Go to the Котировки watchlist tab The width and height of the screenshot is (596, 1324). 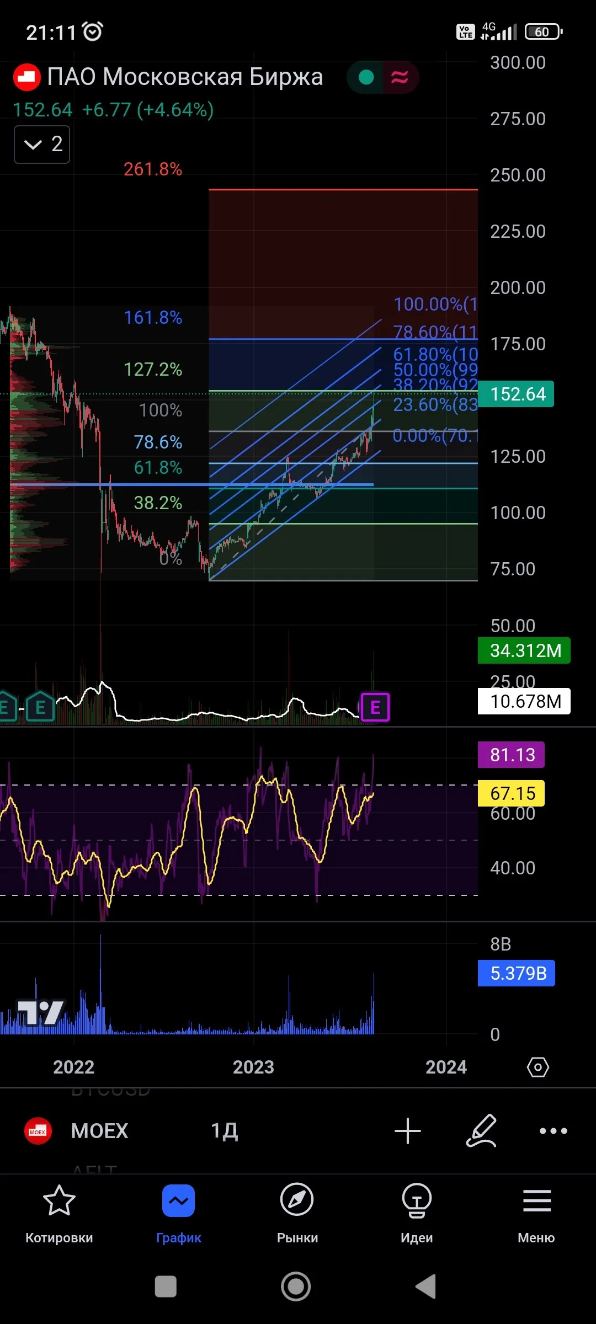pos(59,1214)
